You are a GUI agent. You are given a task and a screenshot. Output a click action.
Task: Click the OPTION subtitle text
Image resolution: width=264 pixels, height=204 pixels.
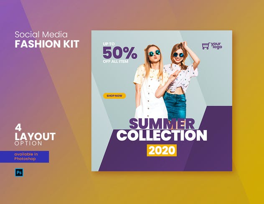[28, 143]
